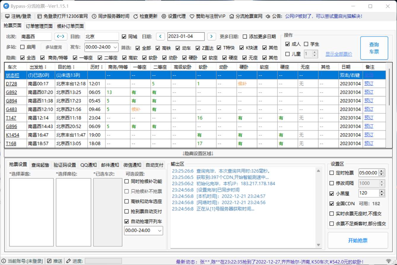Click the 公告 announcement speaker icon
Screen dimensions: 397x265
pos(268,16)
